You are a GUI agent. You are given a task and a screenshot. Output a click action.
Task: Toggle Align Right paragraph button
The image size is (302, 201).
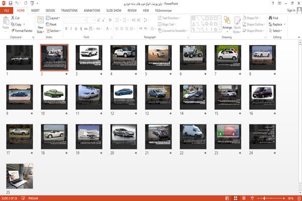tap(126, 29)
